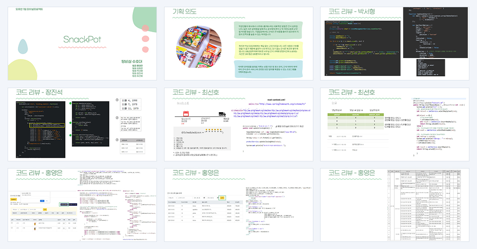Select the 기획 의도 slide thumbnail

coord(238,44)
